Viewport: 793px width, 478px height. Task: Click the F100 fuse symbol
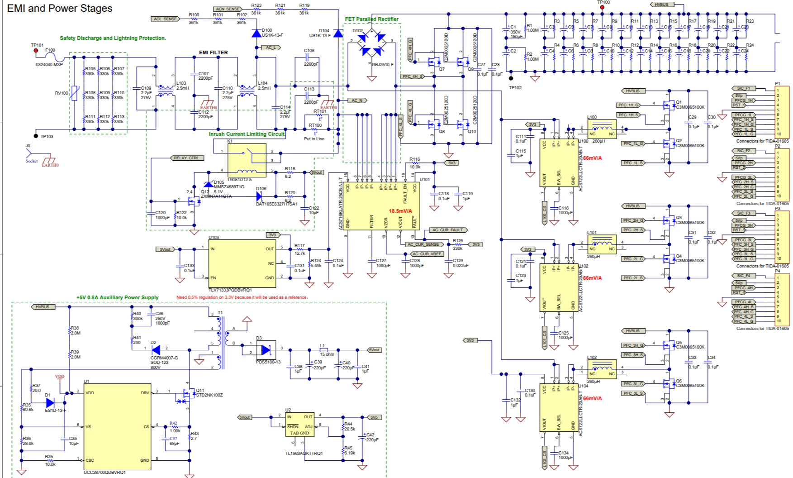coord(55,57)
